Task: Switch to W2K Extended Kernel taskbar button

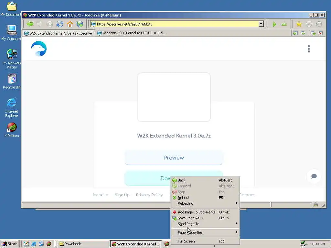Action: (136, 244)
